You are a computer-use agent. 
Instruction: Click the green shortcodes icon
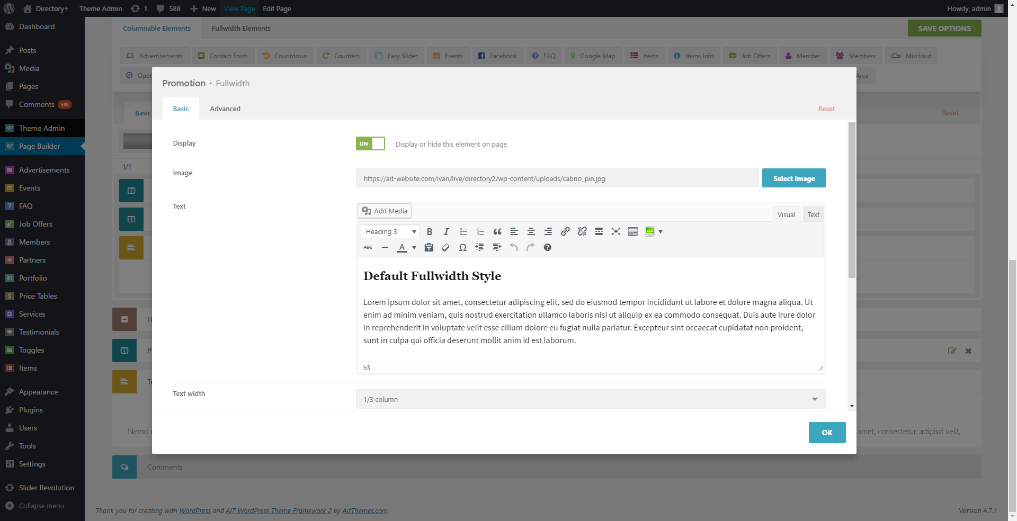pos(650,231)
